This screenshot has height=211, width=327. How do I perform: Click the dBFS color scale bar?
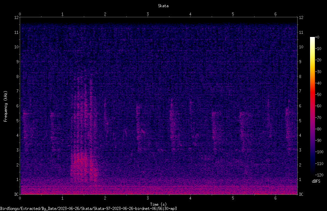click(312, 106)
